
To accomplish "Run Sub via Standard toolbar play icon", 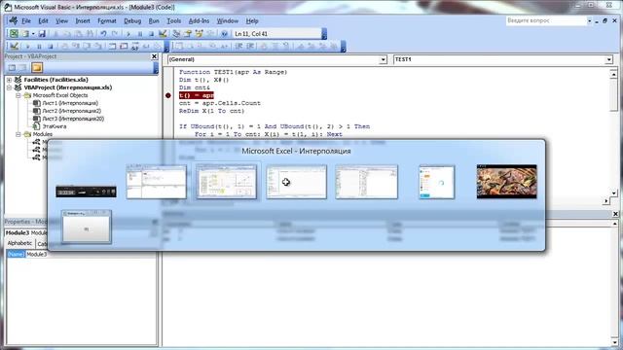I will (128, 34).
